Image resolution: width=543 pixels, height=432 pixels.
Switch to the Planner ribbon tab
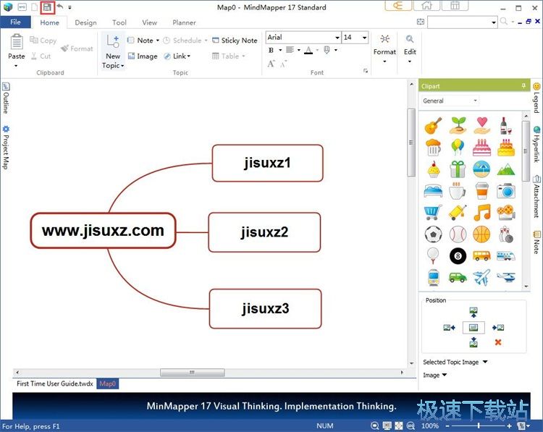pos(184,23)
